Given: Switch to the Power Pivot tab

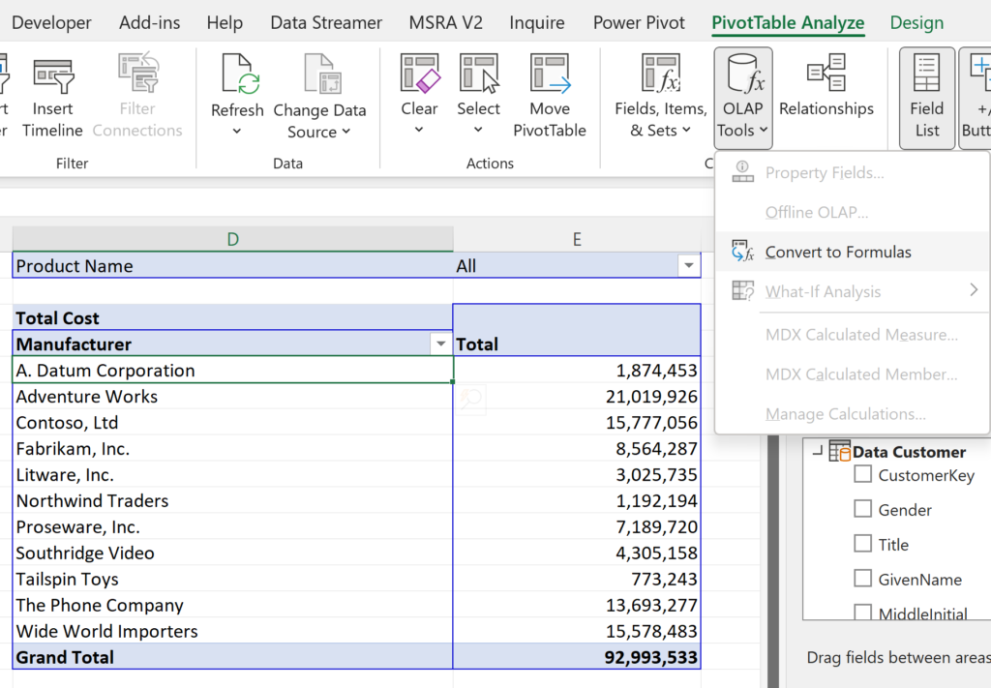Looking at the screenshot, I should pyautogui.click(x=639, y=22).
